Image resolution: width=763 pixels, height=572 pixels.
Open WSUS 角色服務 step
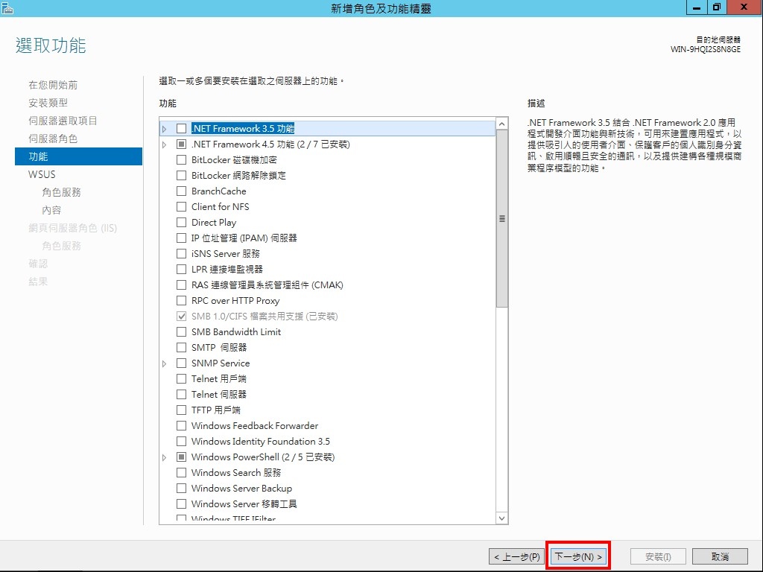click(61, 192)
